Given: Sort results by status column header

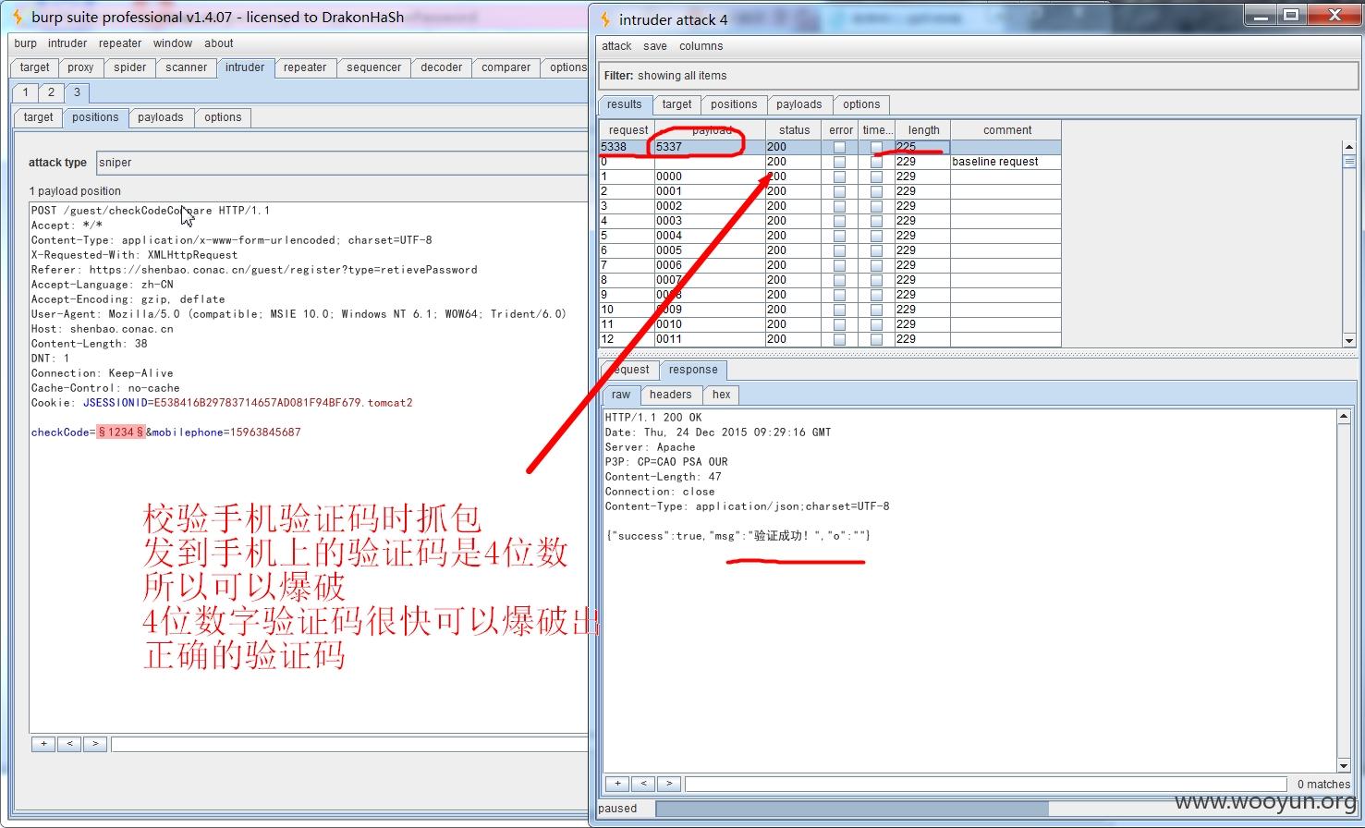Looking at the screenshot, I should (794, 130).
